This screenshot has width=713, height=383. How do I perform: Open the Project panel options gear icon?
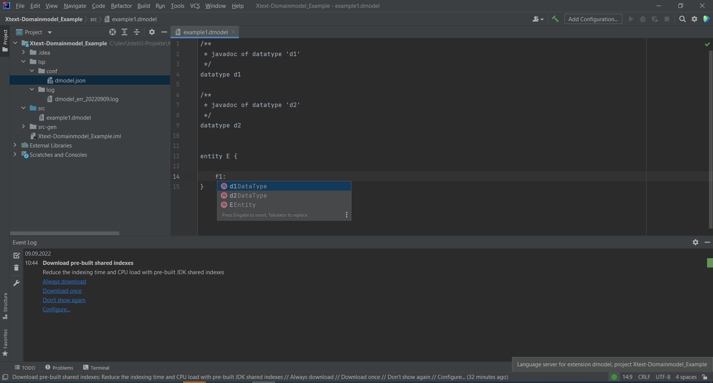point(152,32)
